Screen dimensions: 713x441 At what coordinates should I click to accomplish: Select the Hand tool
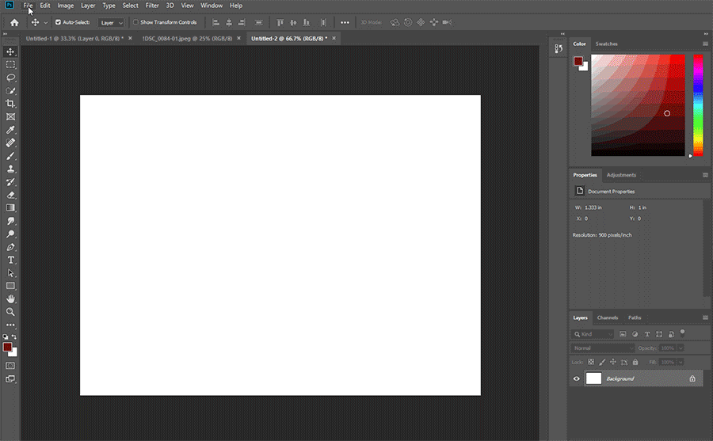coord(10,299)
